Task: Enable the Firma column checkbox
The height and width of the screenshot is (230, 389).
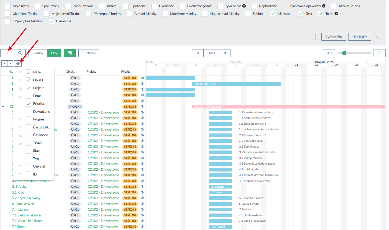Action: (x=29, y=96)
